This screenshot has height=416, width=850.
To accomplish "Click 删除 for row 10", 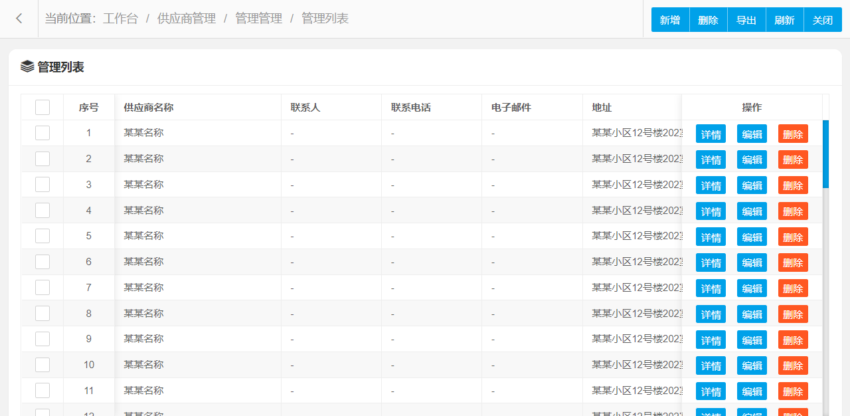I will (x=793, y=365).
